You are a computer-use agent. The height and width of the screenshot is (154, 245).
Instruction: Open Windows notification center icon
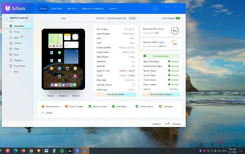point(241,151)
